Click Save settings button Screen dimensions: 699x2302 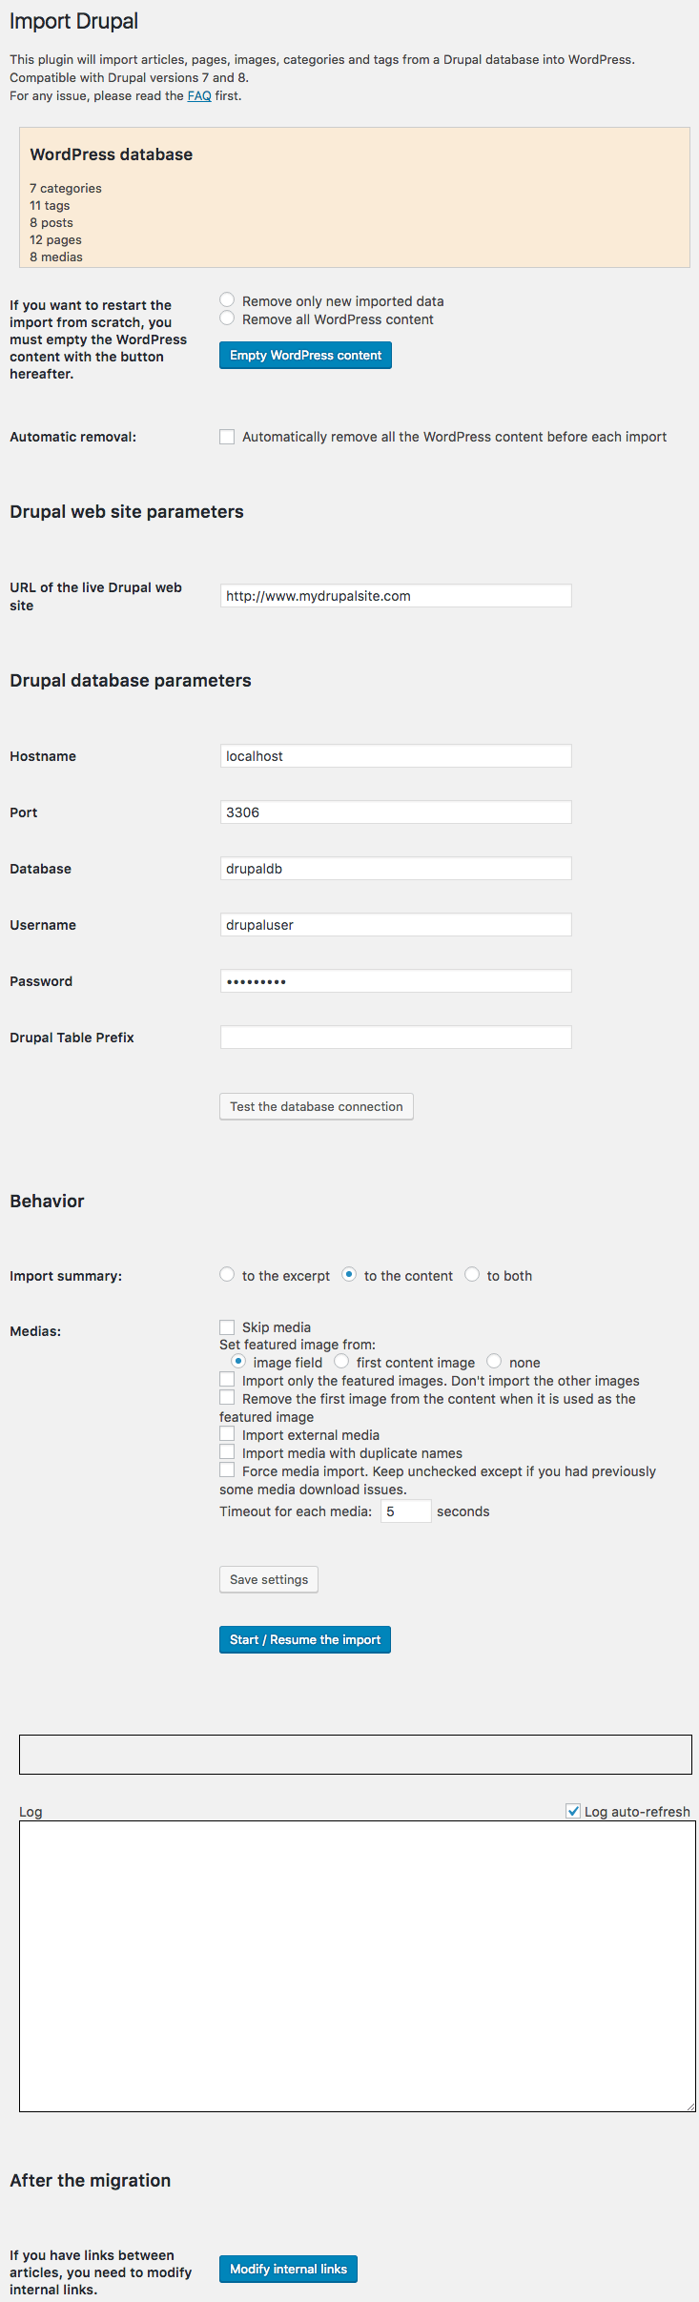point(269,1580)
